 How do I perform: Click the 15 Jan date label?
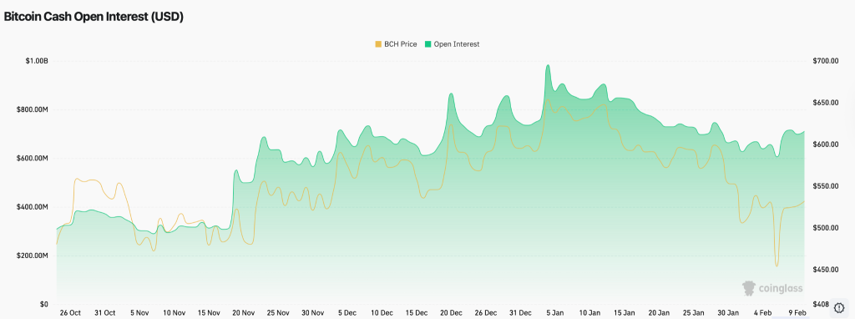click(625, 313)
